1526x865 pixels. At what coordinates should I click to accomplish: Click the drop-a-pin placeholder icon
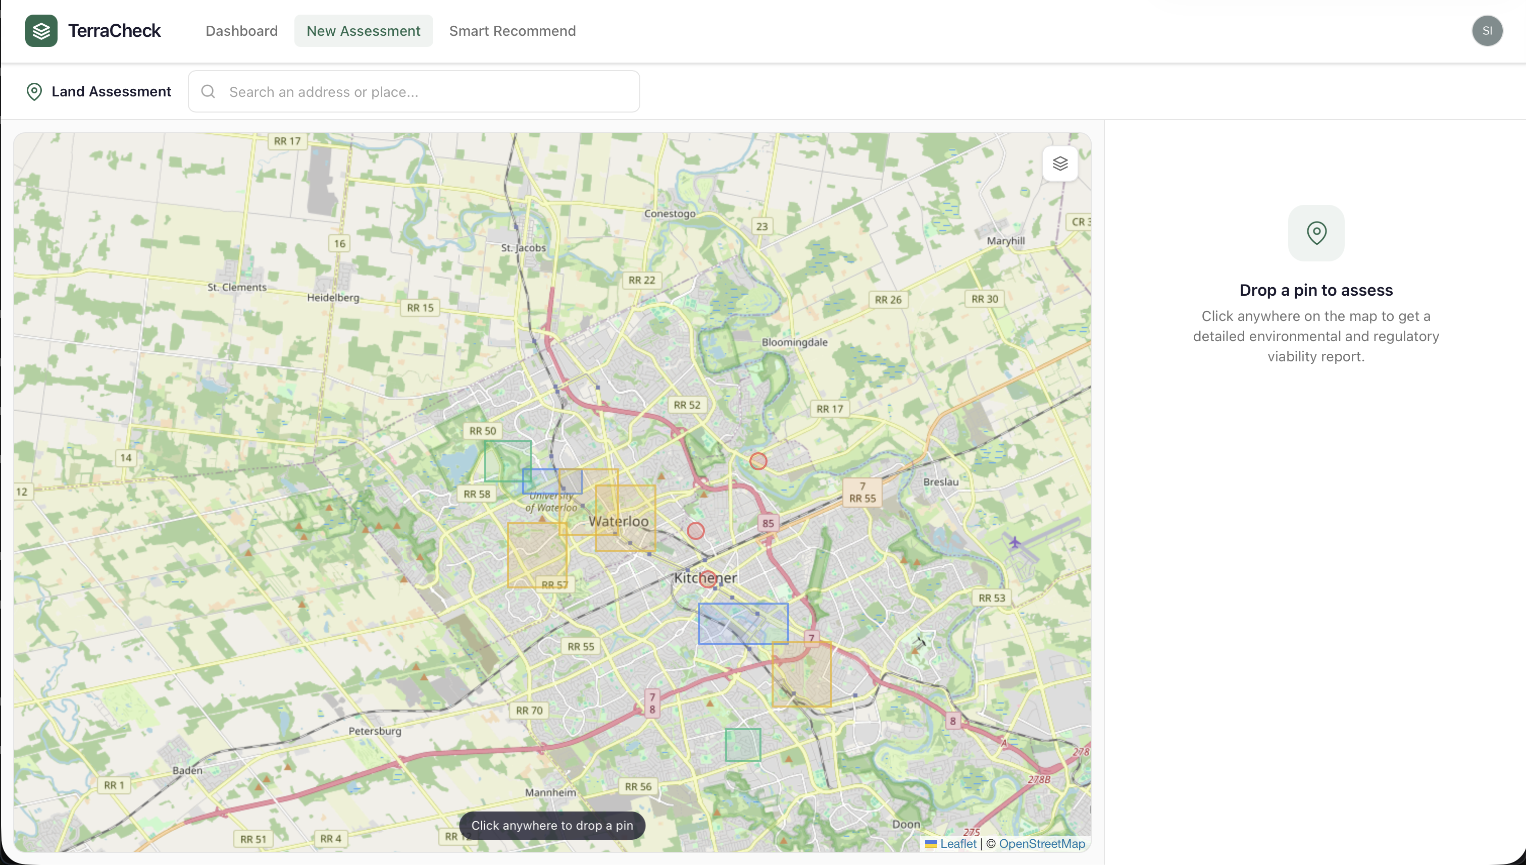pyautogui.click(x=1315, y=233)
